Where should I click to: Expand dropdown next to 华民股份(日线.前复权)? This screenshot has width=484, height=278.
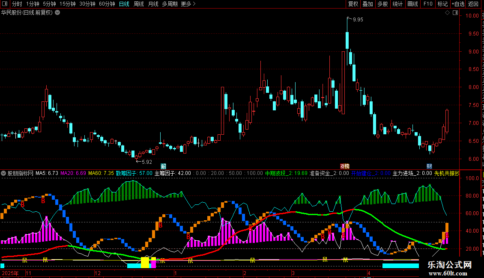coord(57,13)
